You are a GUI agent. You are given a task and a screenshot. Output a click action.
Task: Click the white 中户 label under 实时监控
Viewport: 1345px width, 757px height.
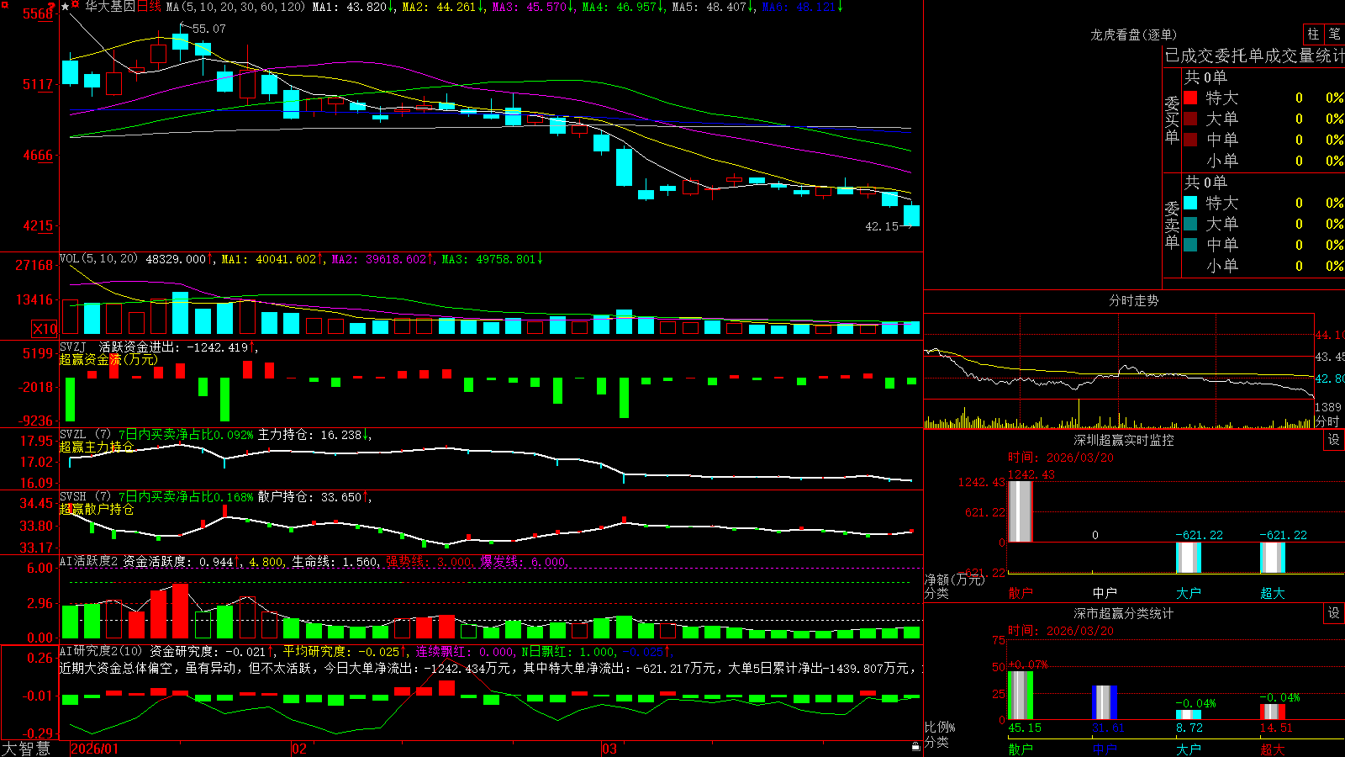pos(1105,593)
